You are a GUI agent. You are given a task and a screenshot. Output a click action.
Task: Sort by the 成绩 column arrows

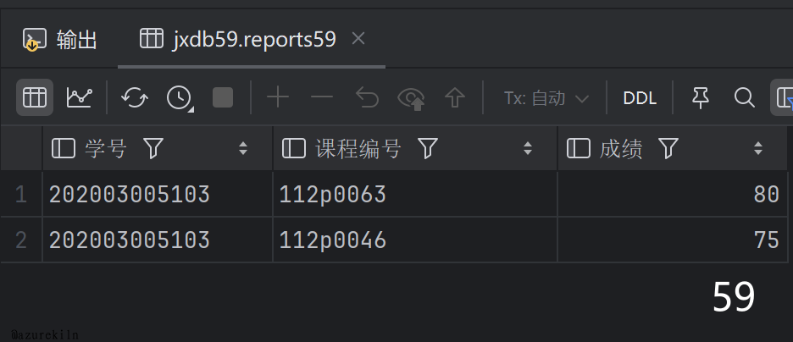758,149
